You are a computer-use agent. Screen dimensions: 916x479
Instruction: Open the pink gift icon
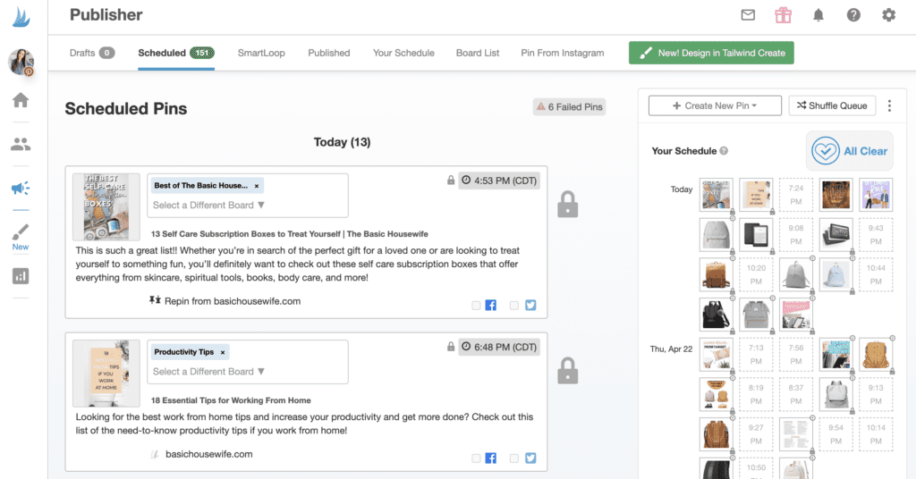coord(783,15)
